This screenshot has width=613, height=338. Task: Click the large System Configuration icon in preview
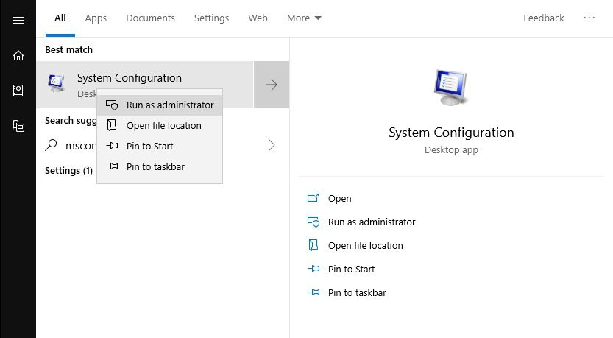pos(450,87)
